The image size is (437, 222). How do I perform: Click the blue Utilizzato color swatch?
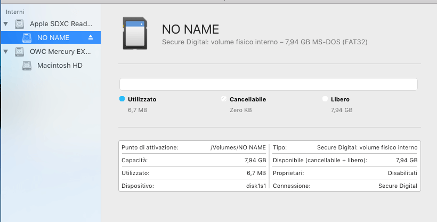pos(122,99)
